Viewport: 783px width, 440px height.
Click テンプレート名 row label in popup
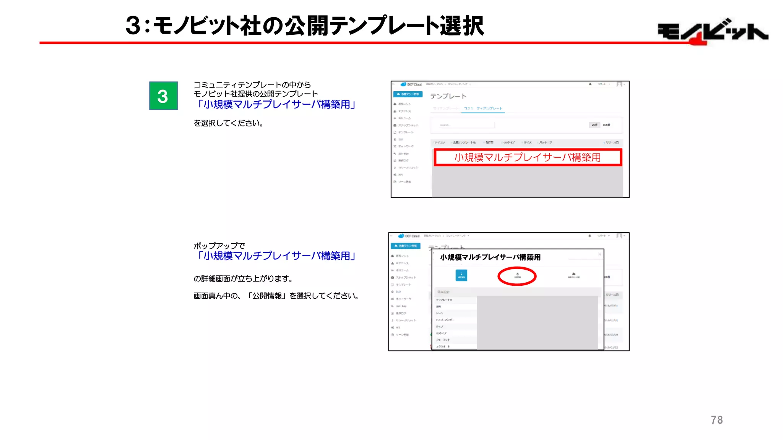[x=444, y=300]
